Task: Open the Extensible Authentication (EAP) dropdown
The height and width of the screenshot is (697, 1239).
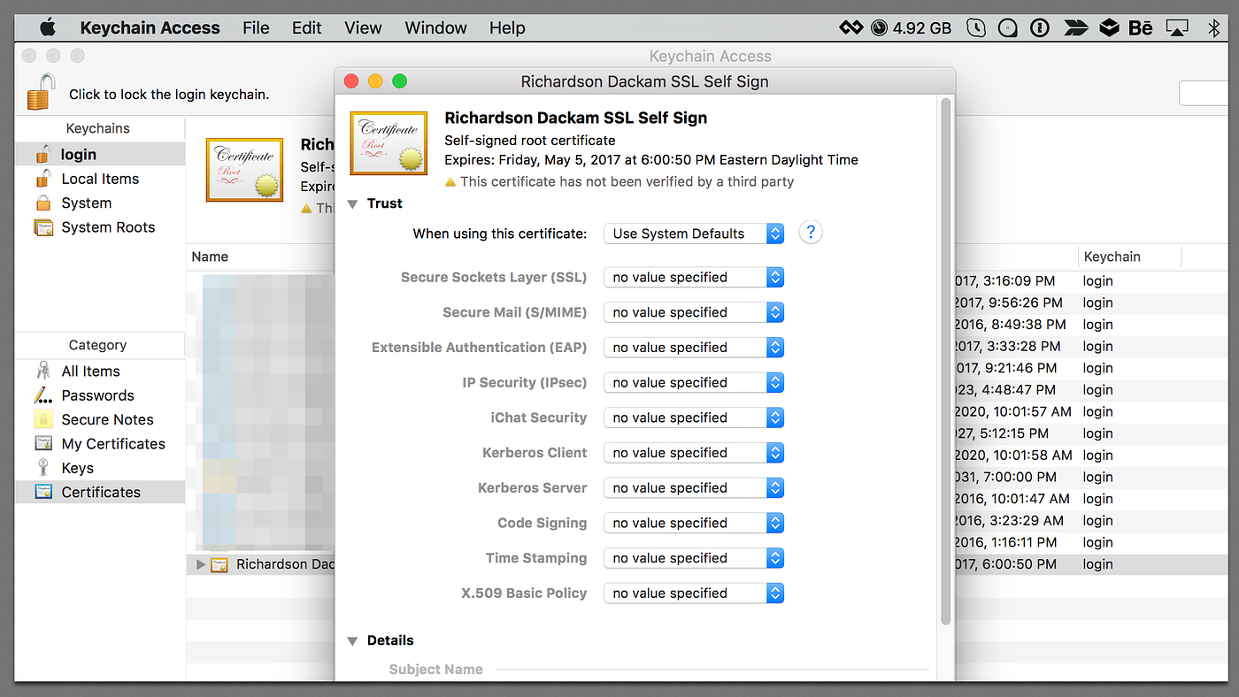Action: click(694, 348)
